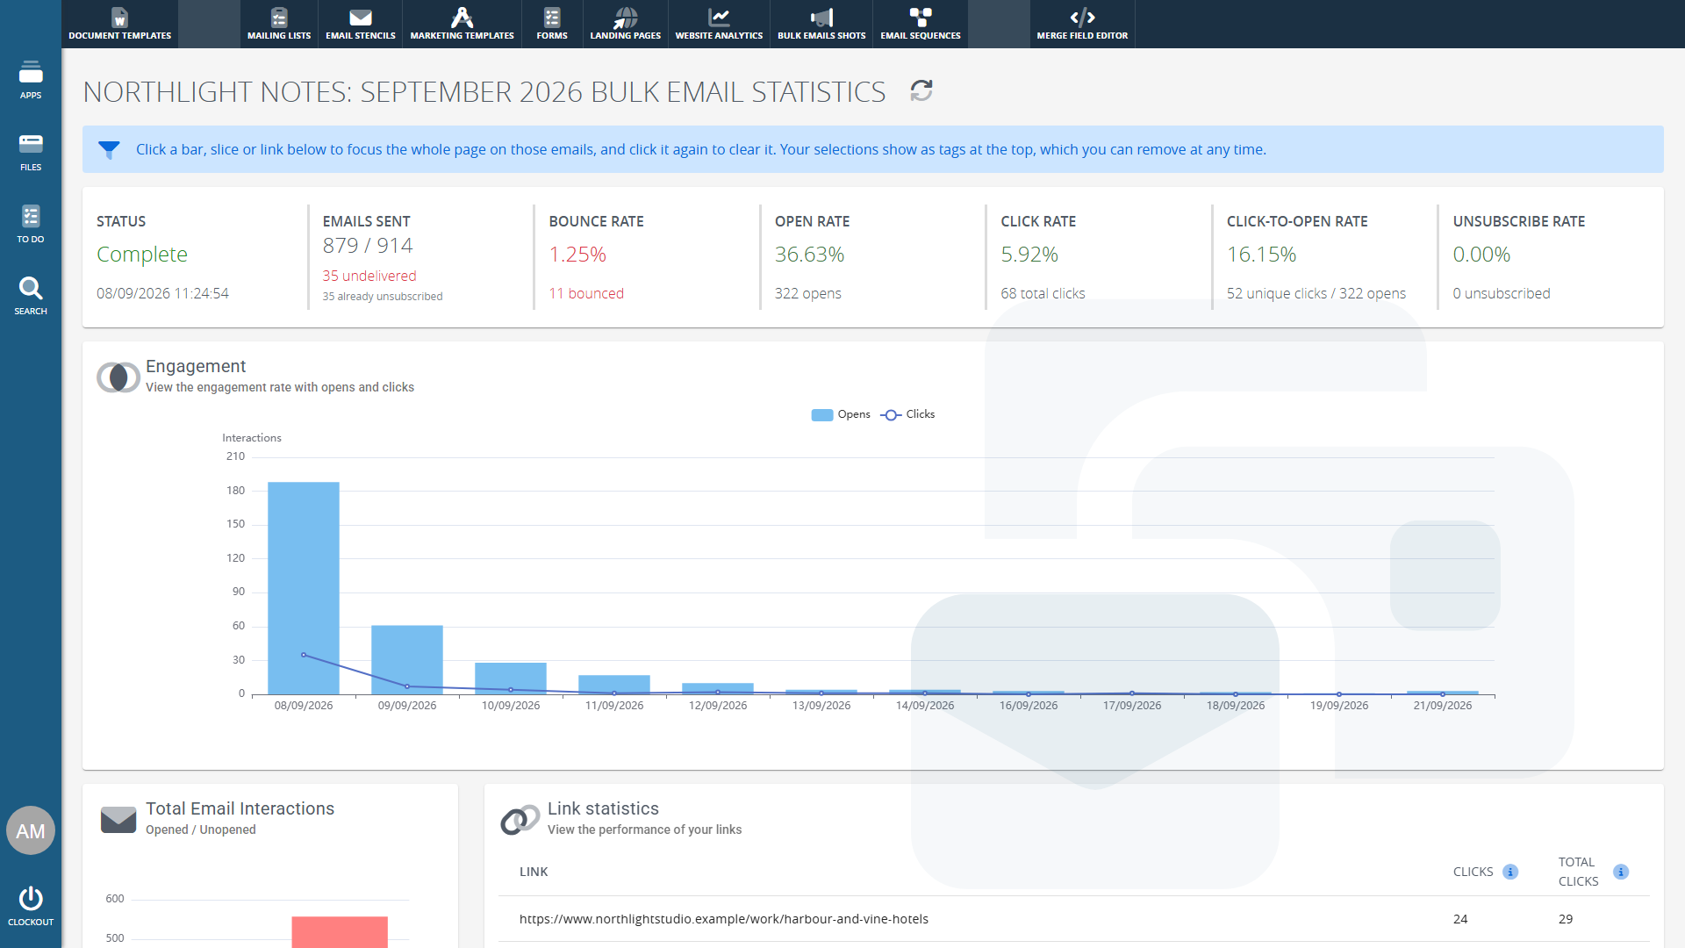Click '35 already unsubscribed' text
The height and width of the screenshot is (948, 1685).
tap(382, 297)
